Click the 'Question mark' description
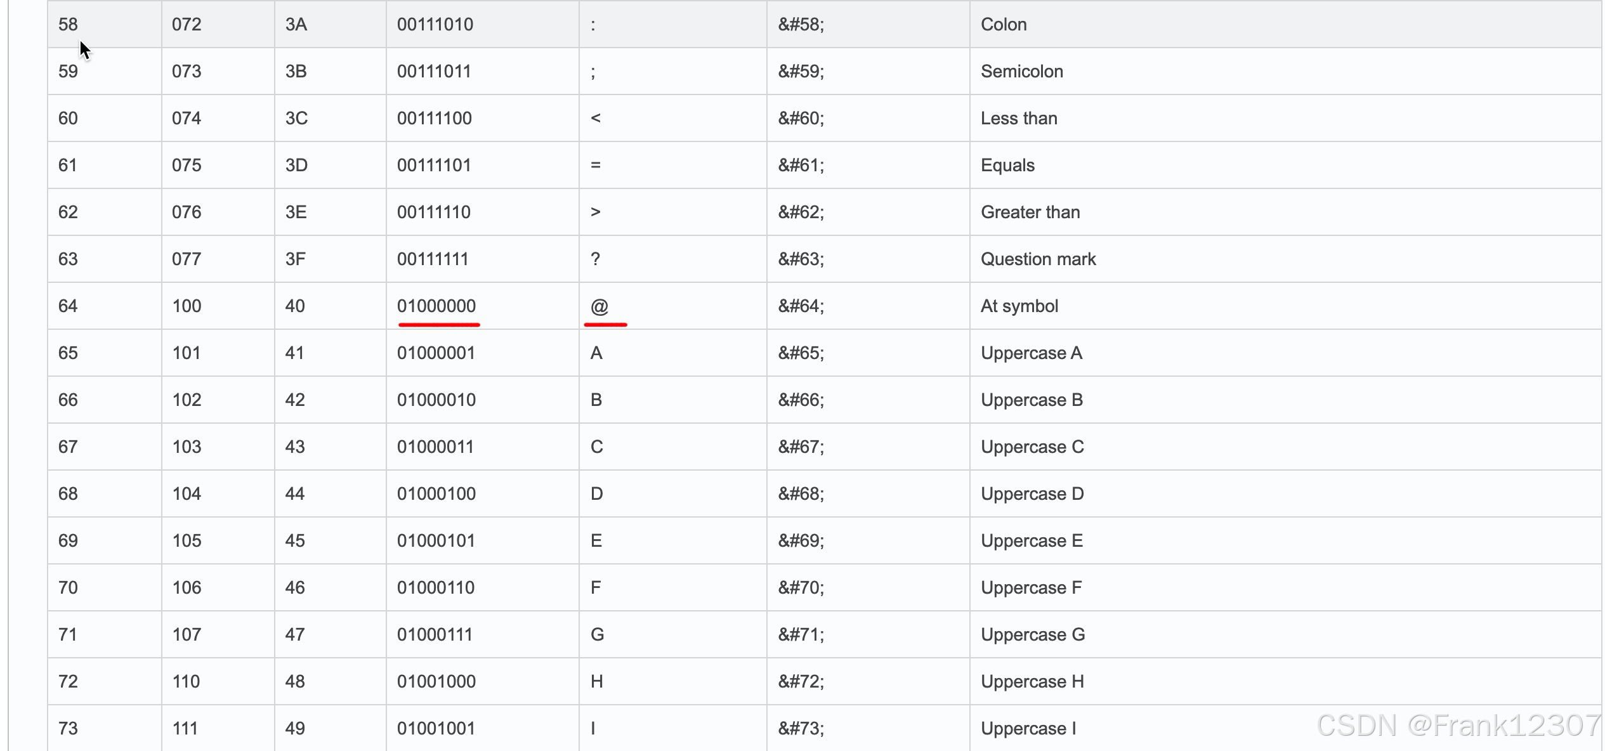The height and width of the screenshot is (751, 1605). [1038, 259]
